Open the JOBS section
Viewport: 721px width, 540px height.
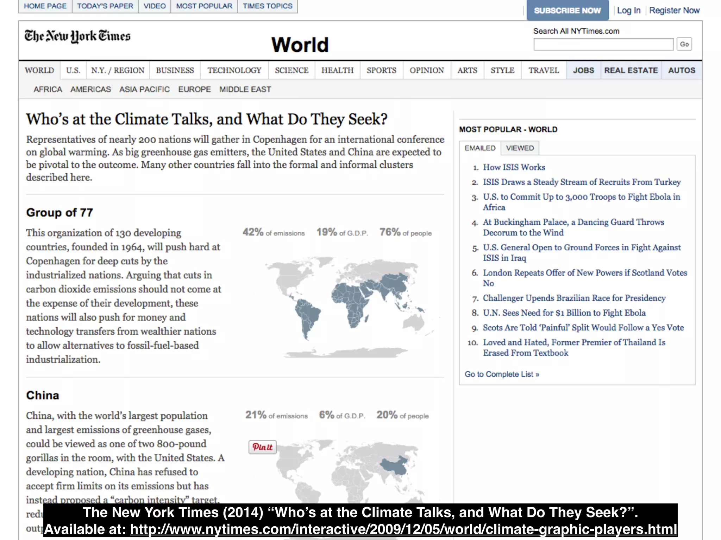click(x=583, y=70)
